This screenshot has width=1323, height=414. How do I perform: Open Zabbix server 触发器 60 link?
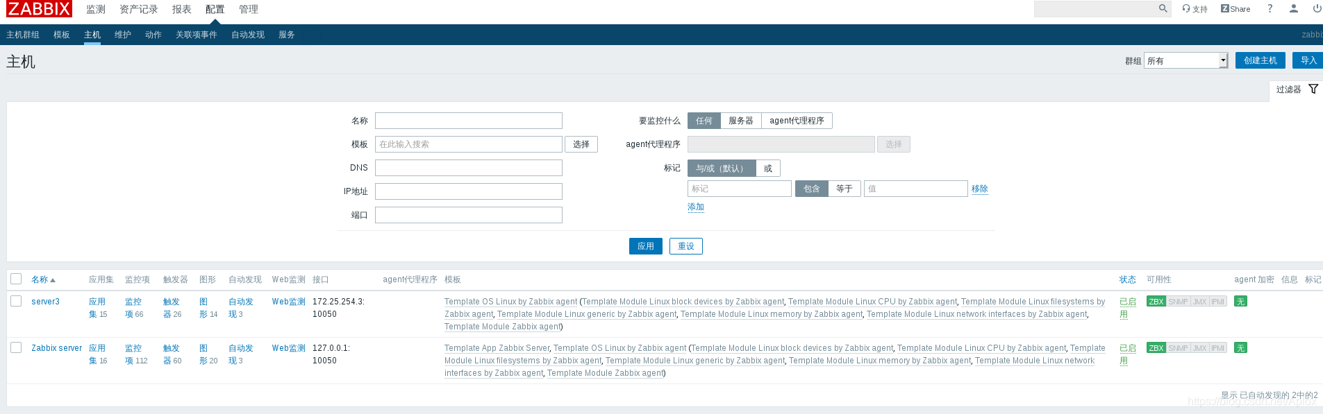point(172,354)
